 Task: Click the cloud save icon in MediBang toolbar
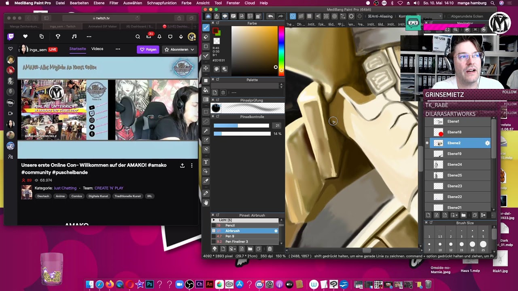click(x=208, y=16)
